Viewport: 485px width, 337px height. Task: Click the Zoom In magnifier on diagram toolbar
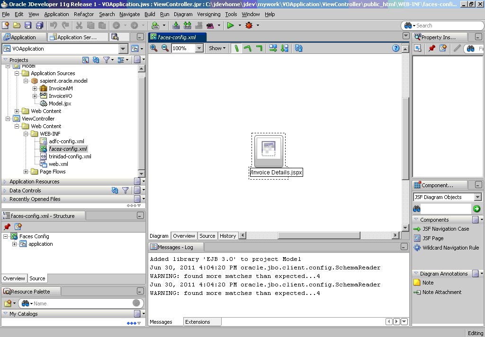pyautogui.click(x=154, y=48)
